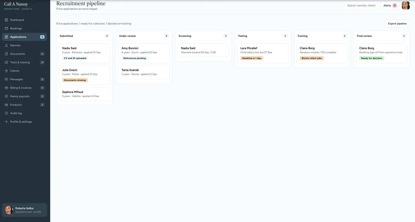Click the Deadline in 1 day tag
Screen dimensions: 415x222
pyautogui.click(x=252, y=58)
